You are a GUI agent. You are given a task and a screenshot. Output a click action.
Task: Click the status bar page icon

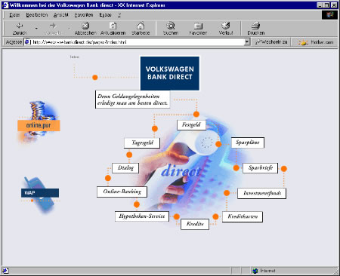[5, 271]
